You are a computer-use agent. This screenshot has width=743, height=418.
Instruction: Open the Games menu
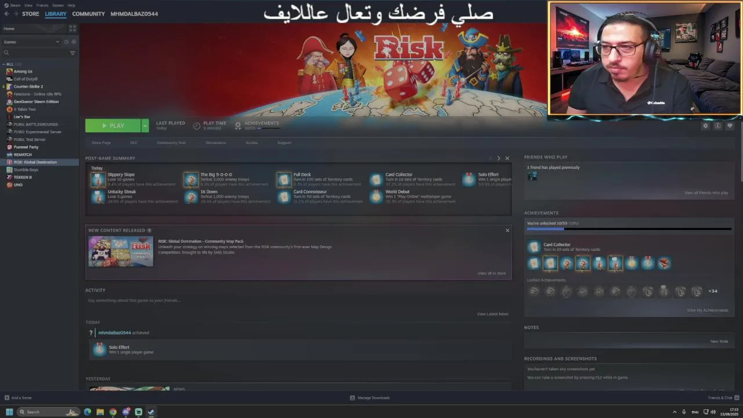(x=58, y=5)
